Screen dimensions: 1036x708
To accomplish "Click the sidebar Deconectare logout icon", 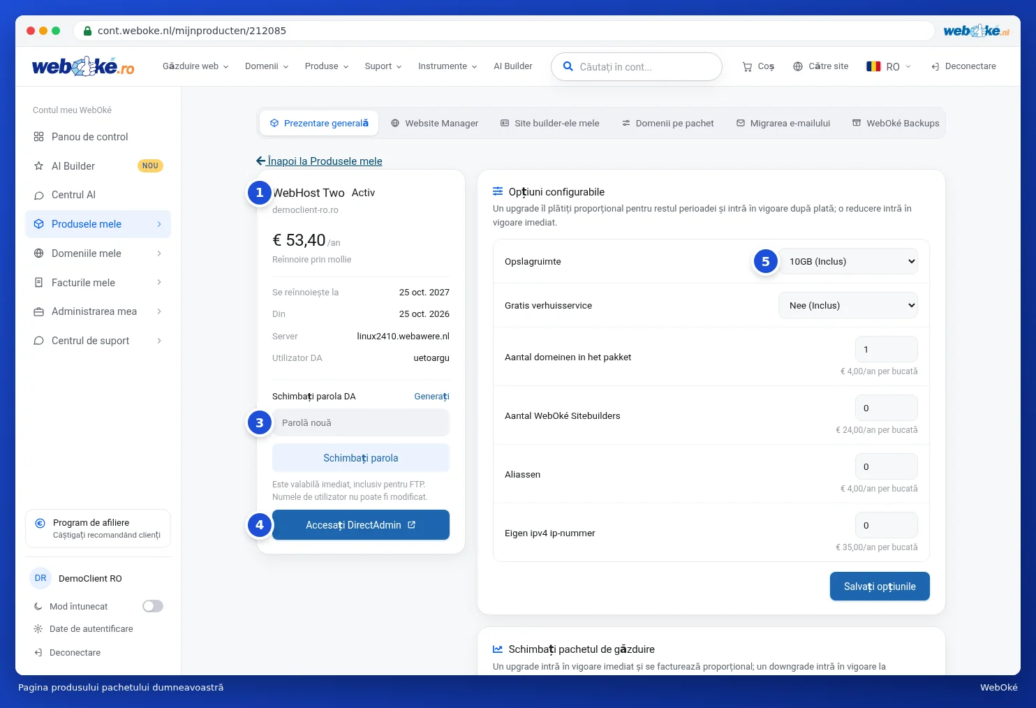I will coord(38,653).
